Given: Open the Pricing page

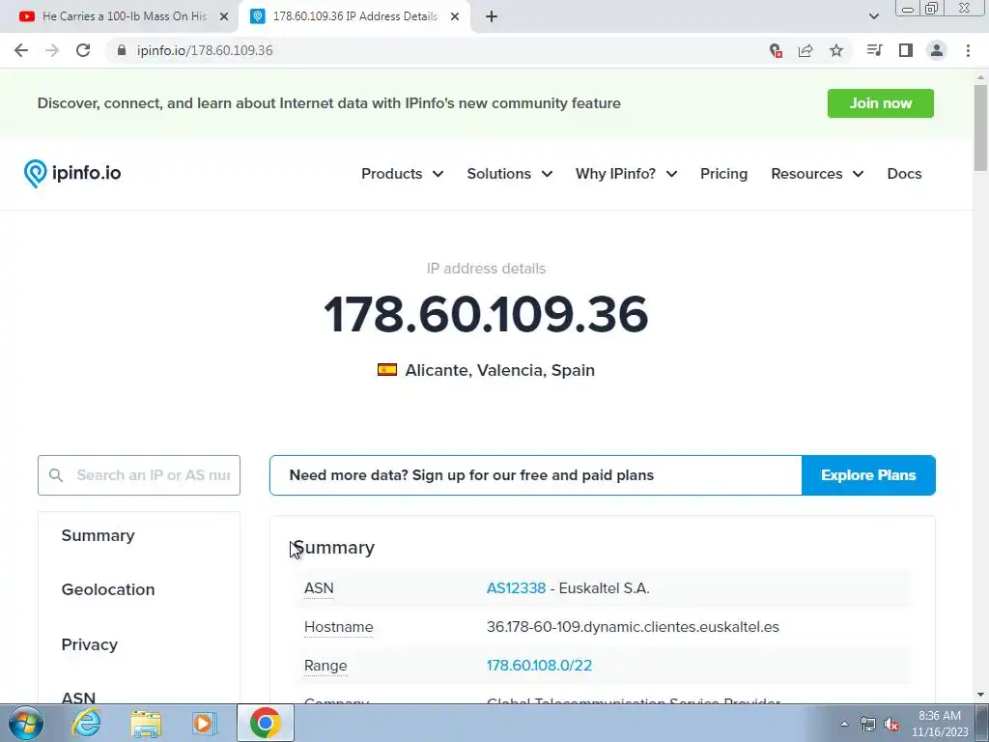Looking at the screenshot, I should (723, 174).
